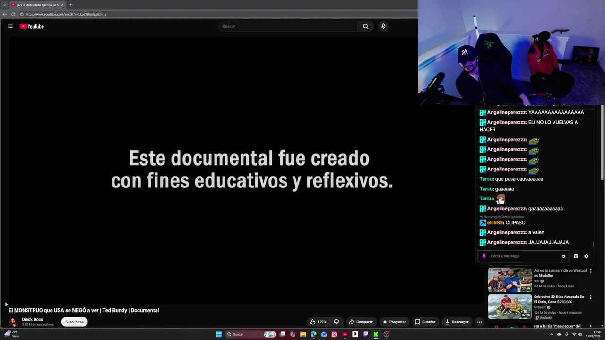605x340 pixels.
Task: Open the clock showing 13:59
Action: pyautogui.click(x=593, y=334)
